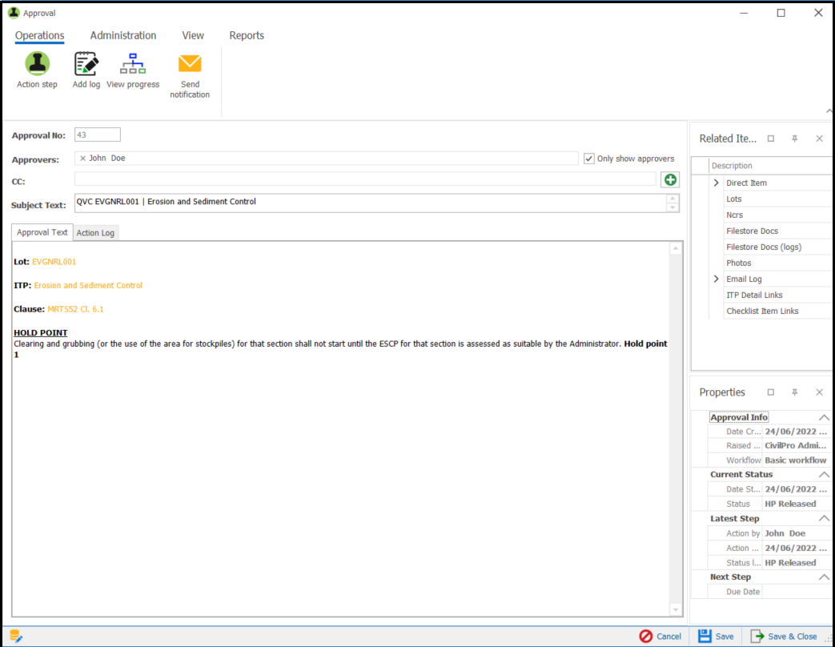
Task: Click Workflow value Basic workflow
Action: click(796, 460)
